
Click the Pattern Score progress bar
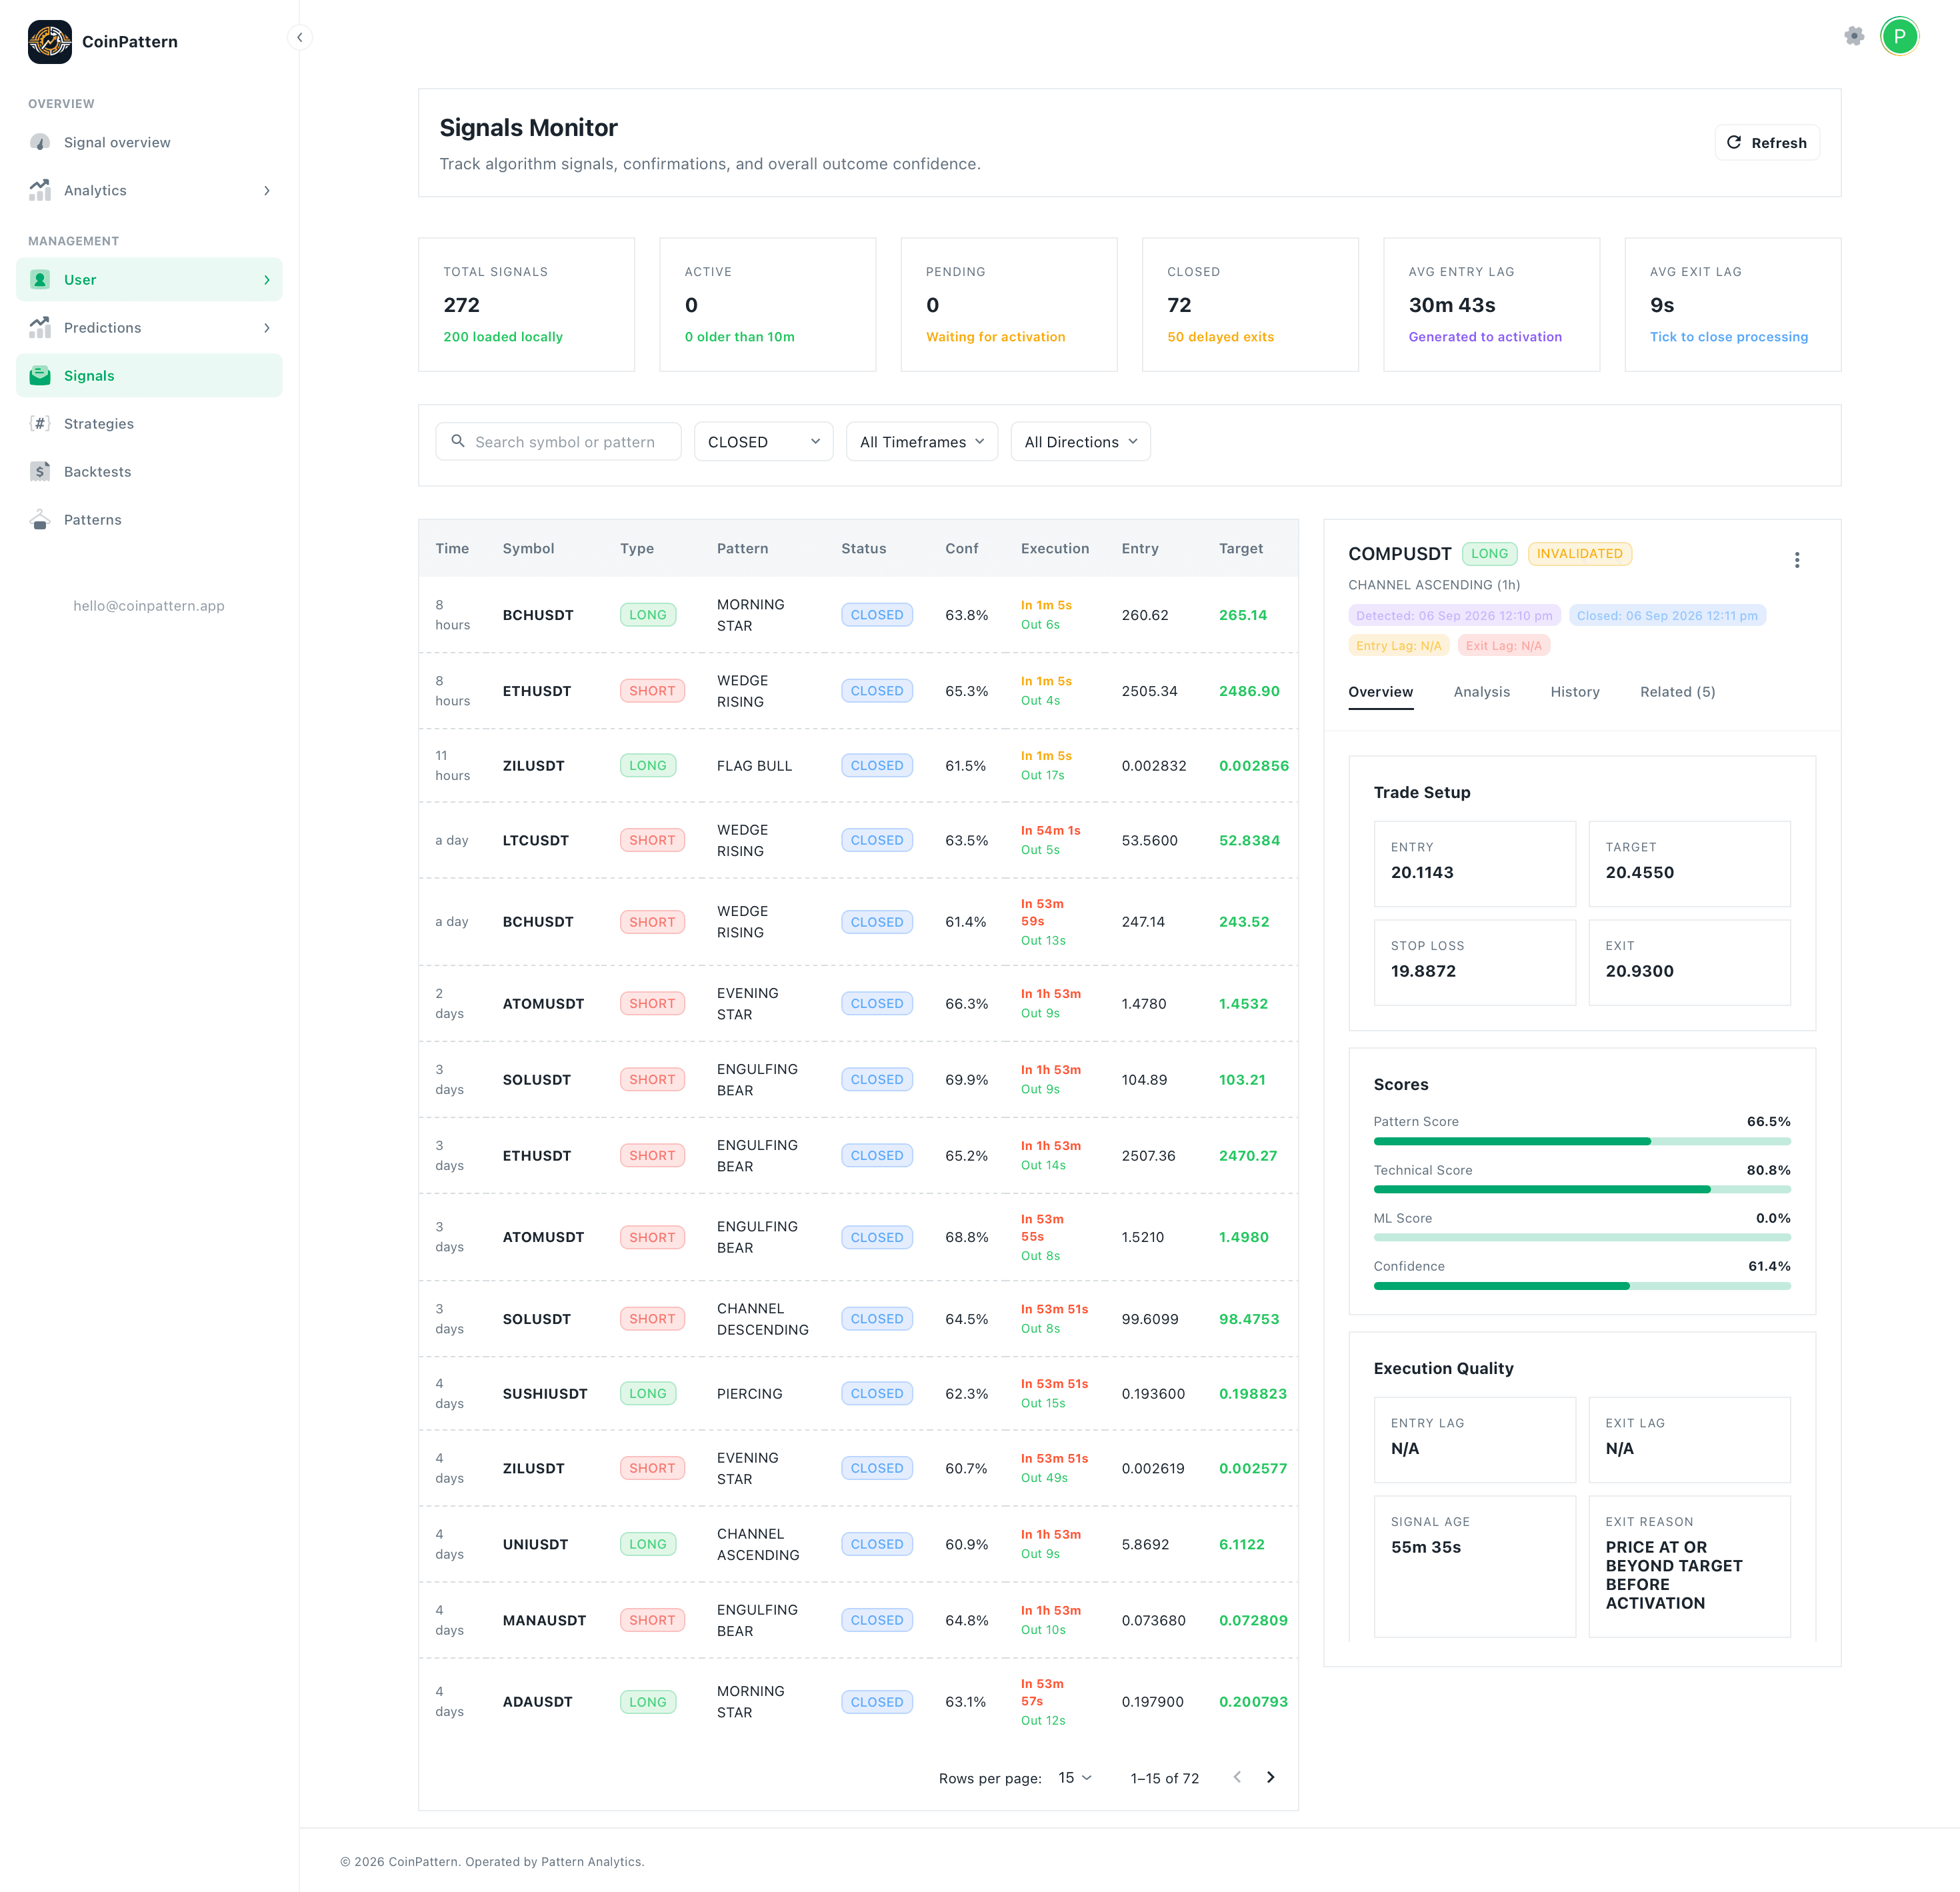coord(1582,1142)
